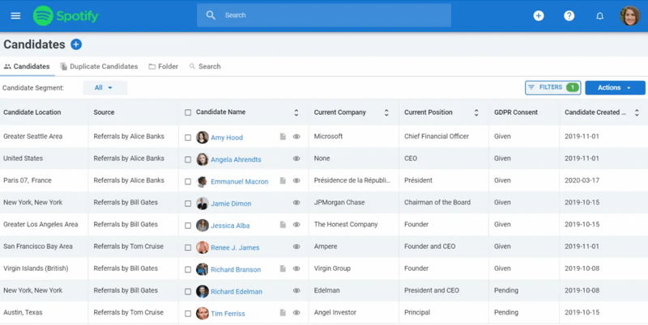Open the notifications bell
Viewport: 648px width, 325px height.
(x=600, y=15)
